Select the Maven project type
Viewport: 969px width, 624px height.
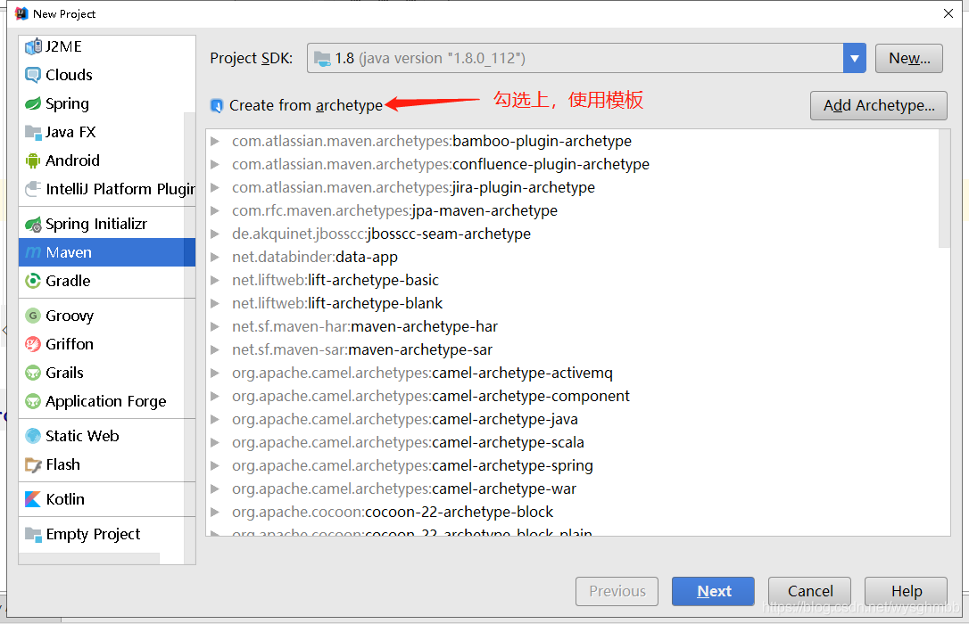pos(107,252)
